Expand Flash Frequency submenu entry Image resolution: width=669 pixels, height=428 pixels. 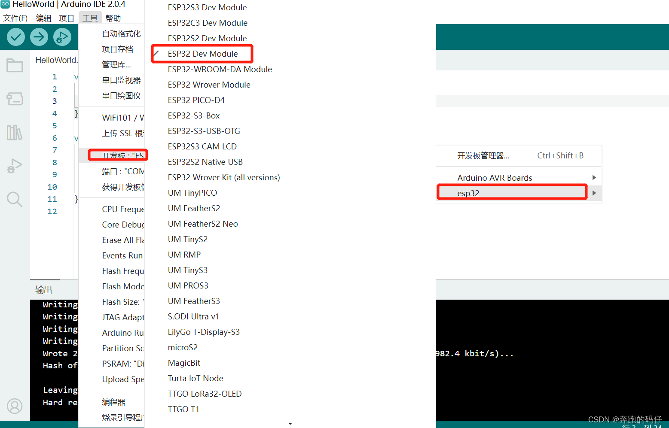112,271
